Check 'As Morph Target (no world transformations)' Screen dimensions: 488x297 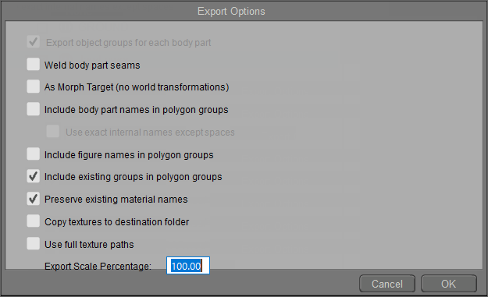point(33,87)
